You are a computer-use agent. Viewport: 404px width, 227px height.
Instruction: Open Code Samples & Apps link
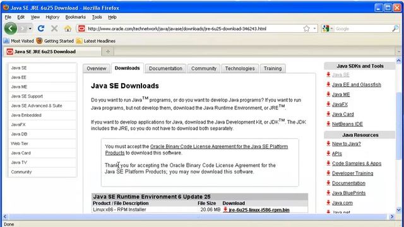(357, 163)
